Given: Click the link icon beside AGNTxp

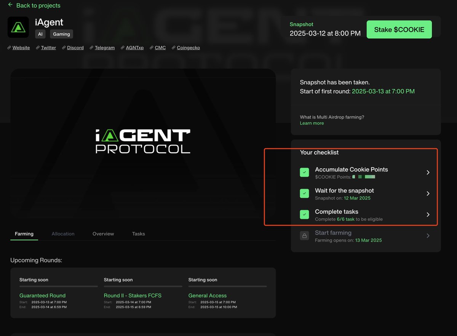Looking at the screenshot, I should click(x=123, y=48).
